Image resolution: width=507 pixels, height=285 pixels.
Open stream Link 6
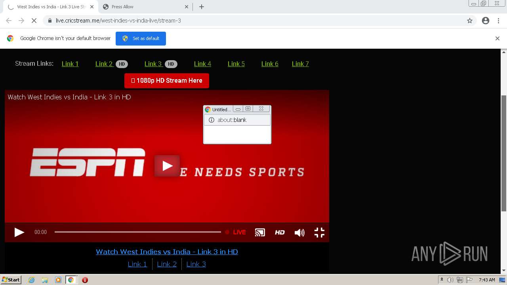(x=270, y=64)
